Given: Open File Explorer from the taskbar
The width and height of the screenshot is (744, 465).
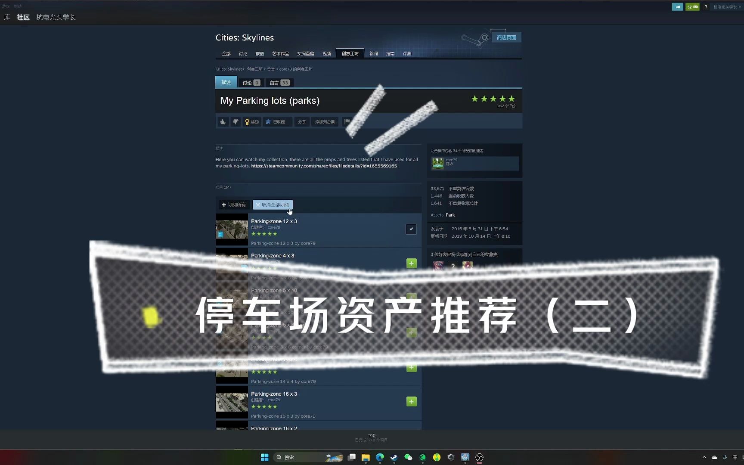Looking at the screenshot, I should point(366,457).
